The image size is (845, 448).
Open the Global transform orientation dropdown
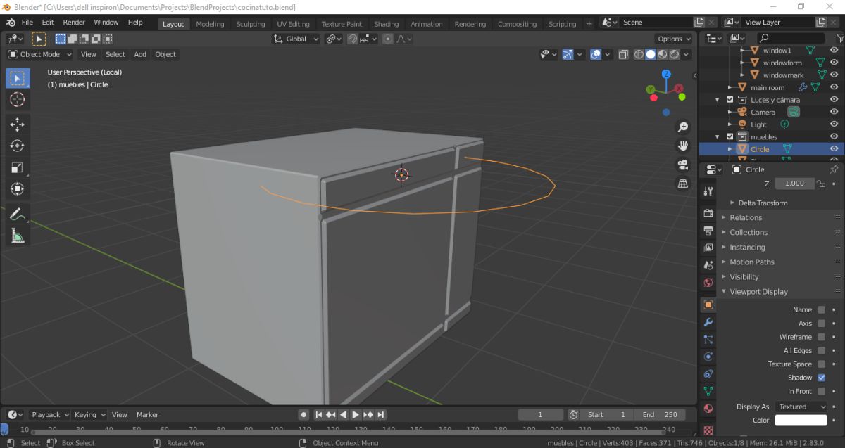pos(296,39)
